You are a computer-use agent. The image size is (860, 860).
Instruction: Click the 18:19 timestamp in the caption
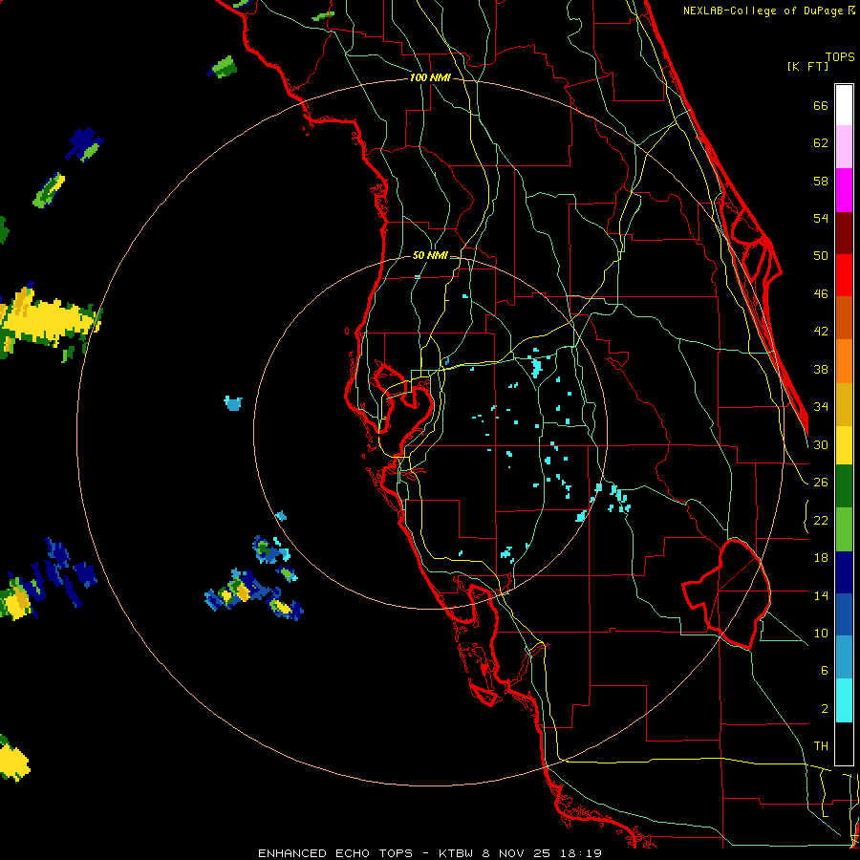pos(581,853)
